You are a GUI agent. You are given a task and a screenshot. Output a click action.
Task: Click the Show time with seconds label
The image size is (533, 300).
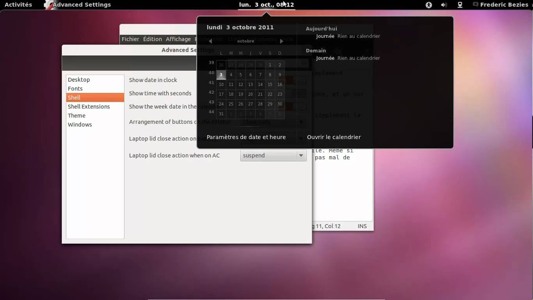(160, 93)
